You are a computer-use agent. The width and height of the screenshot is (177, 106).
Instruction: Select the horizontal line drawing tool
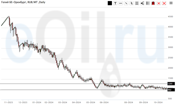pyautogui.click(x=121, y=3)
